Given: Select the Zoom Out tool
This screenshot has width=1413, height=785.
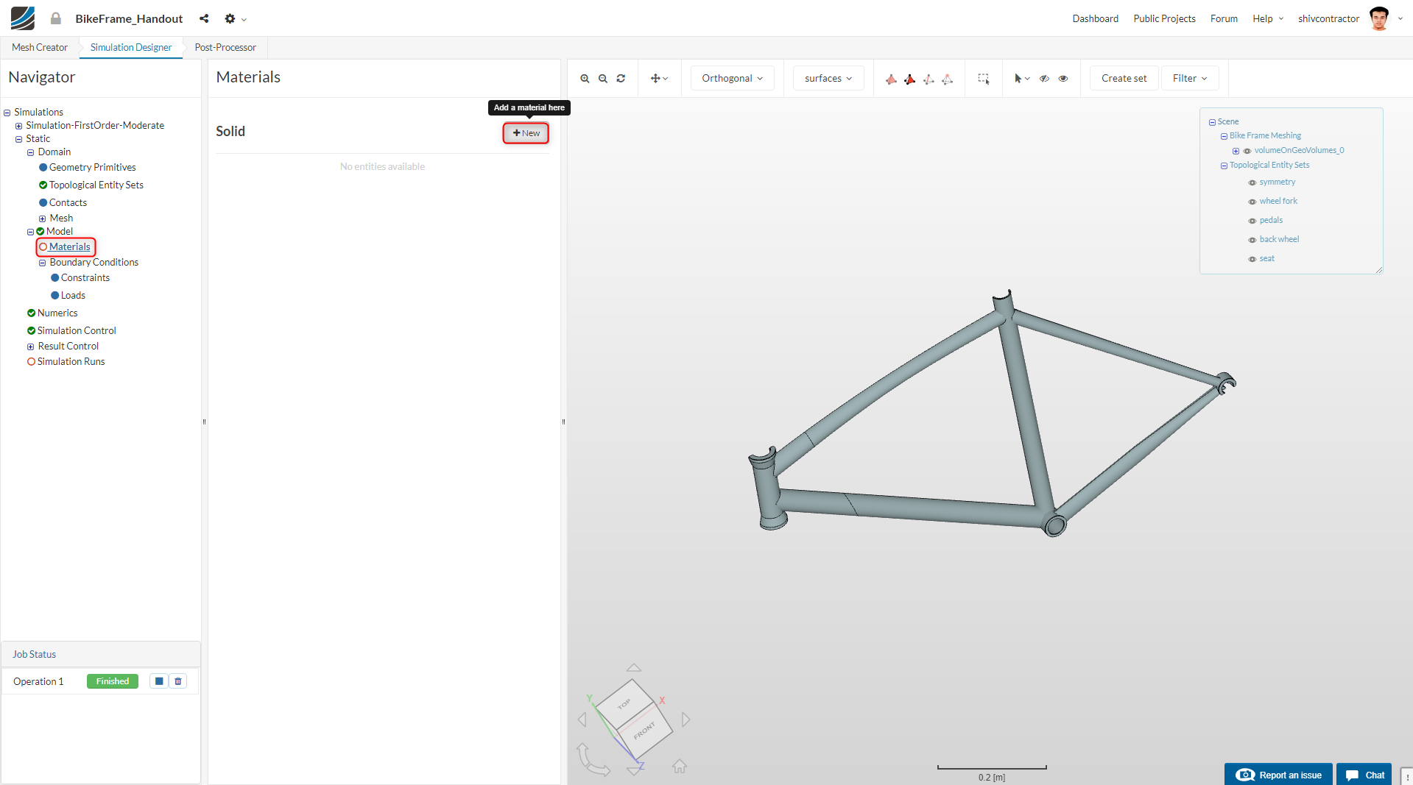Looking at the screenshot, I should pyautogui.click(x=602, y=78).
